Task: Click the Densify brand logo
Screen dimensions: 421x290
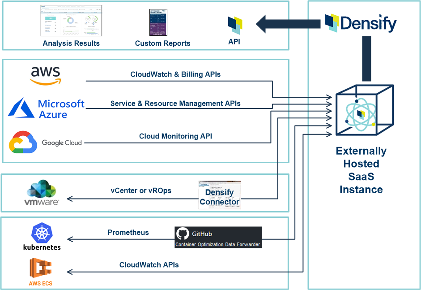Action: pos(361,22)
